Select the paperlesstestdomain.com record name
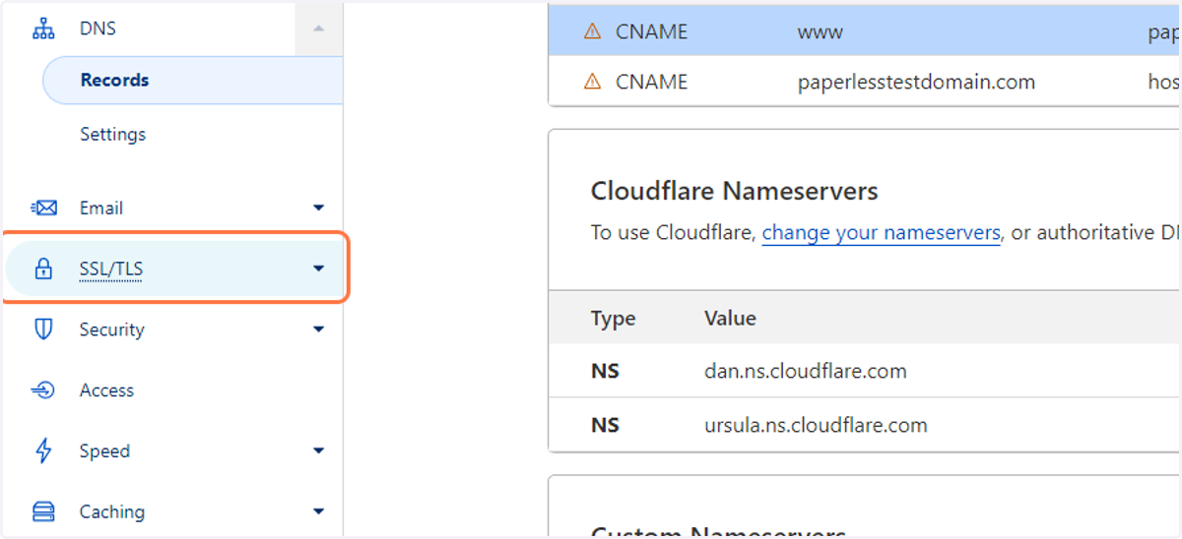 (x=916, y=82)
